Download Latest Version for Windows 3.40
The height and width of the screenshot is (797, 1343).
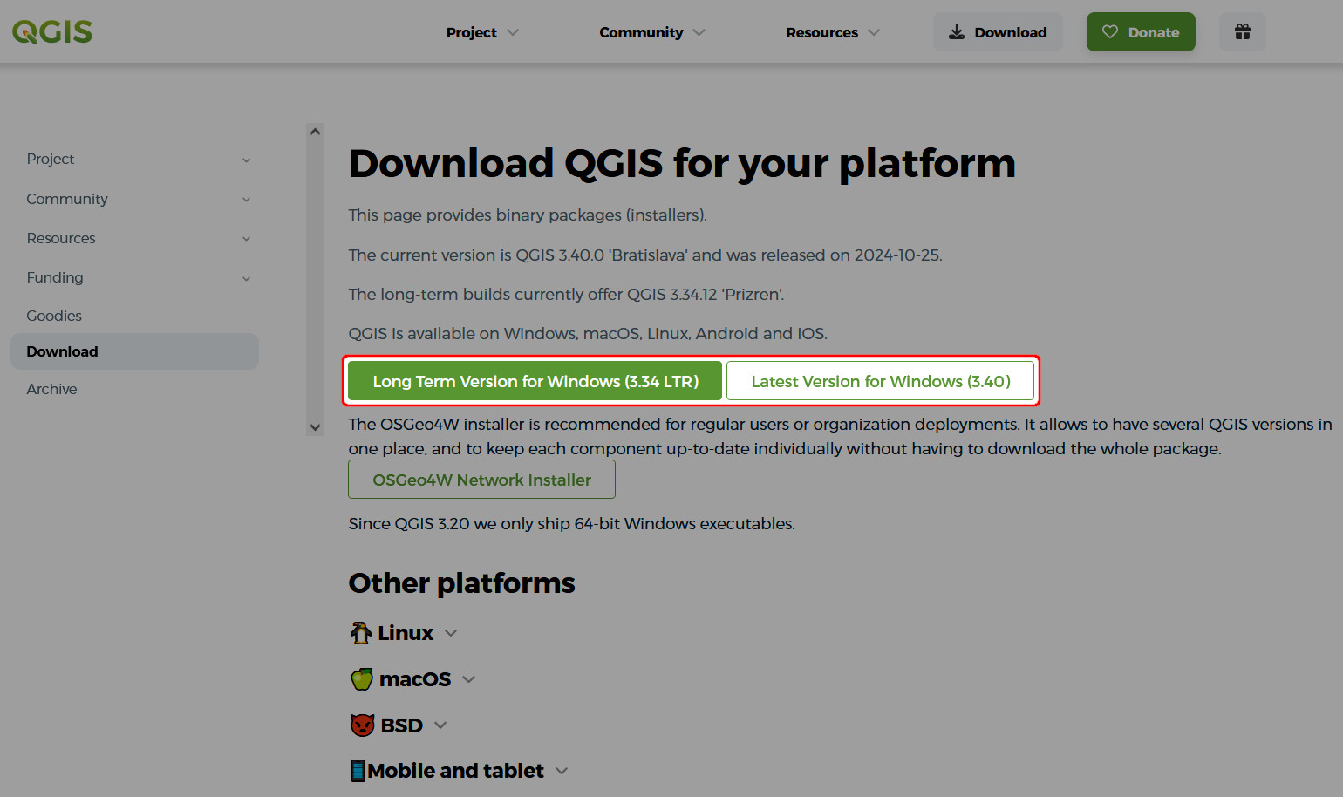tap(880, 381)
